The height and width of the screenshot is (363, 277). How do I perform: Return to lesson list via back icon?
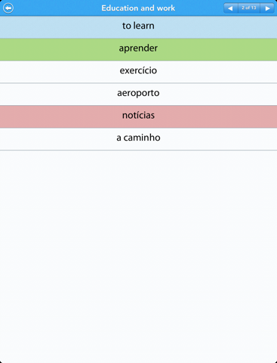(x=8, y=8)
